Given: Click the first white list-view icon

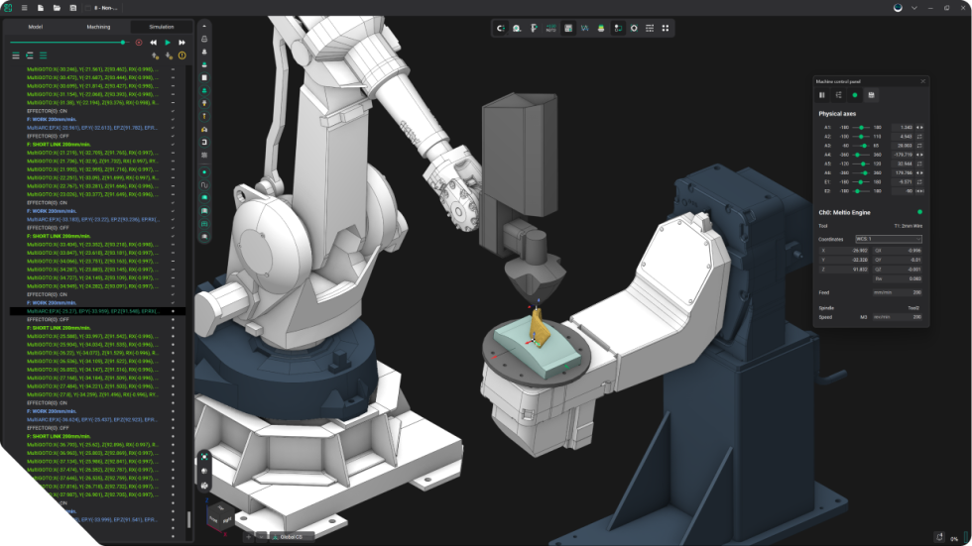Looking at the screenshot, I should [x=16, y=55].
